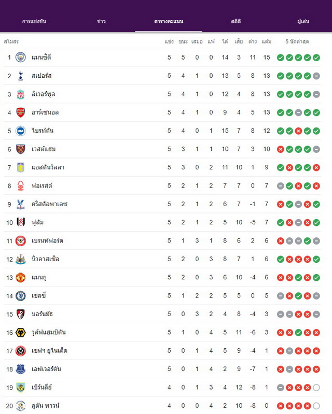The width and height of the screenshot is (332, 414).
Task: Open the การแข่งขัน tab
Action: click(34, 21)
